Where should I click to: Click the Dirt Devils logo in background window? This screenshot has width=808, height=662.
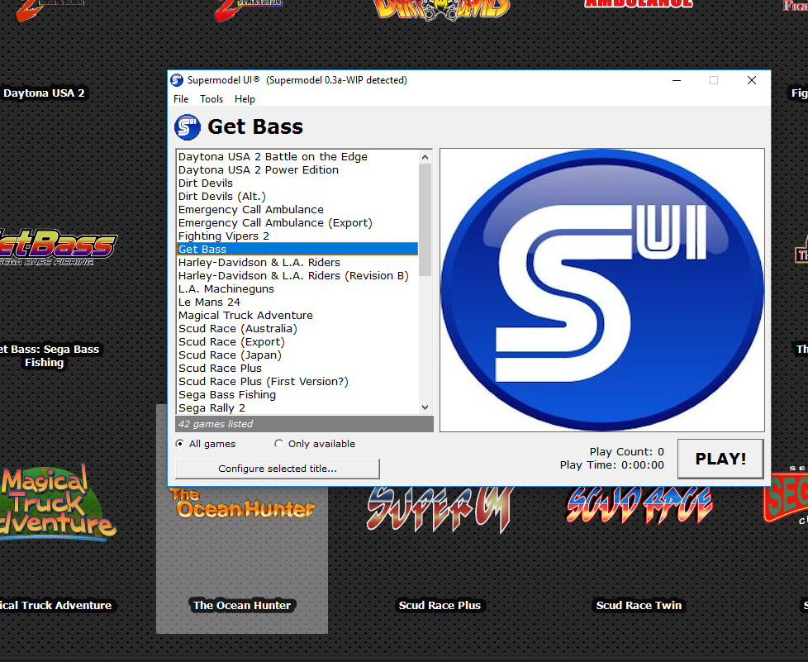[442, 9]
